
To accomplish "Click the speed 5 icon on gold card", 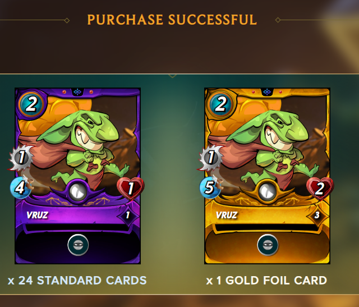I will [x=210, y=188].
